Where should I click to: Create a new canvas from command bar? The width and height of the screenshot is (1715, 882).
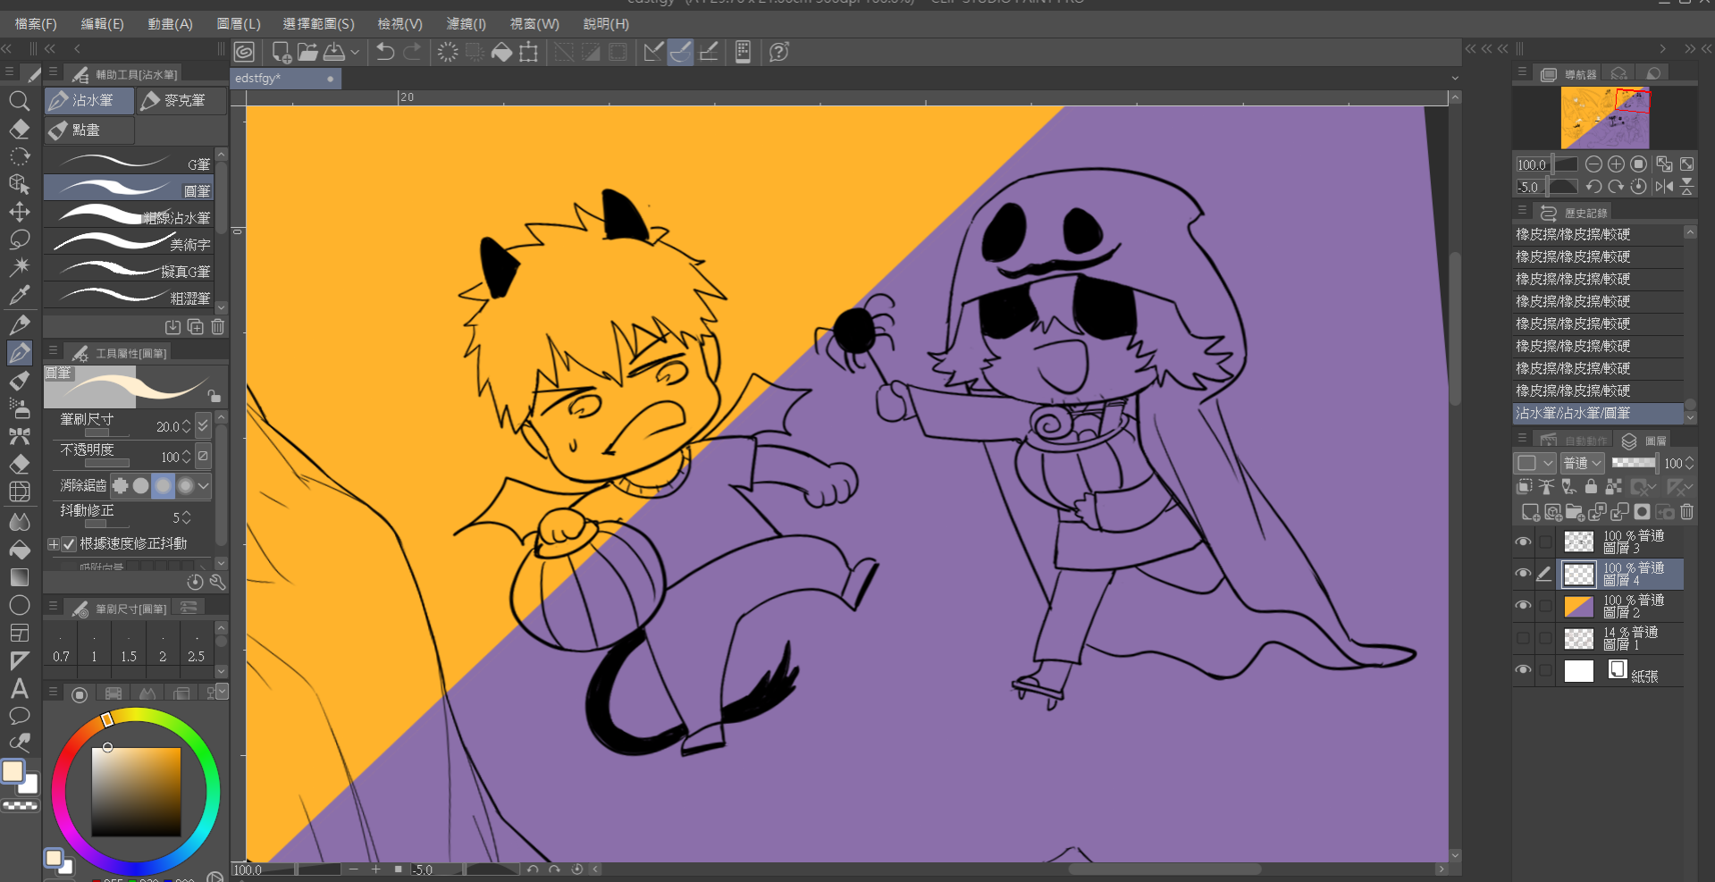282,52
